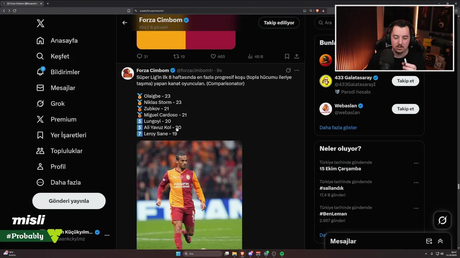Image resolution: width=460 pixels, height=258 pixels.
Task: Share the upper post
Action: point(296,57)
